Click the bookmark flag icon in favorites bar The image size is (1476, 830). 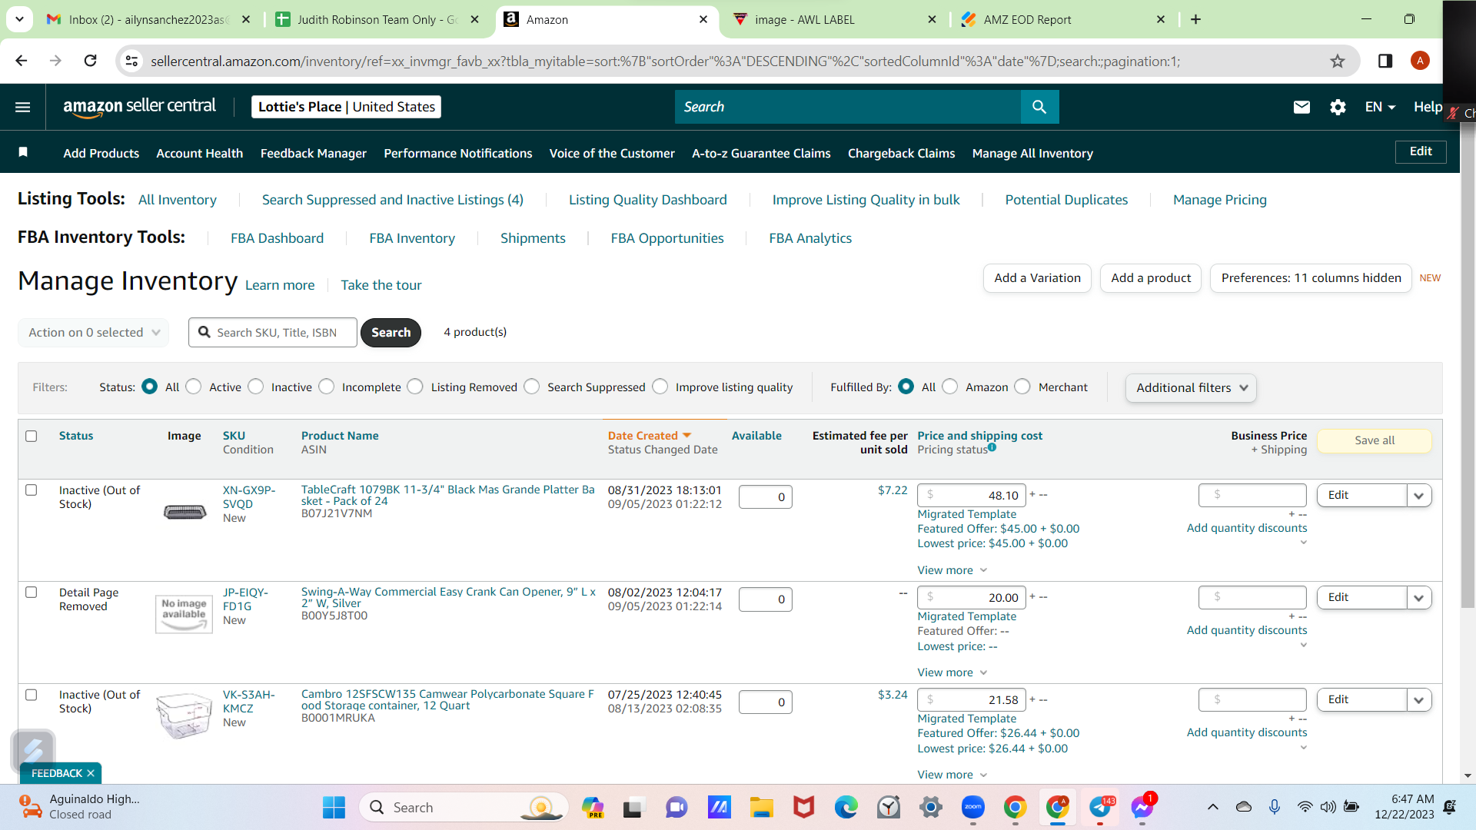tap(23, 152)
